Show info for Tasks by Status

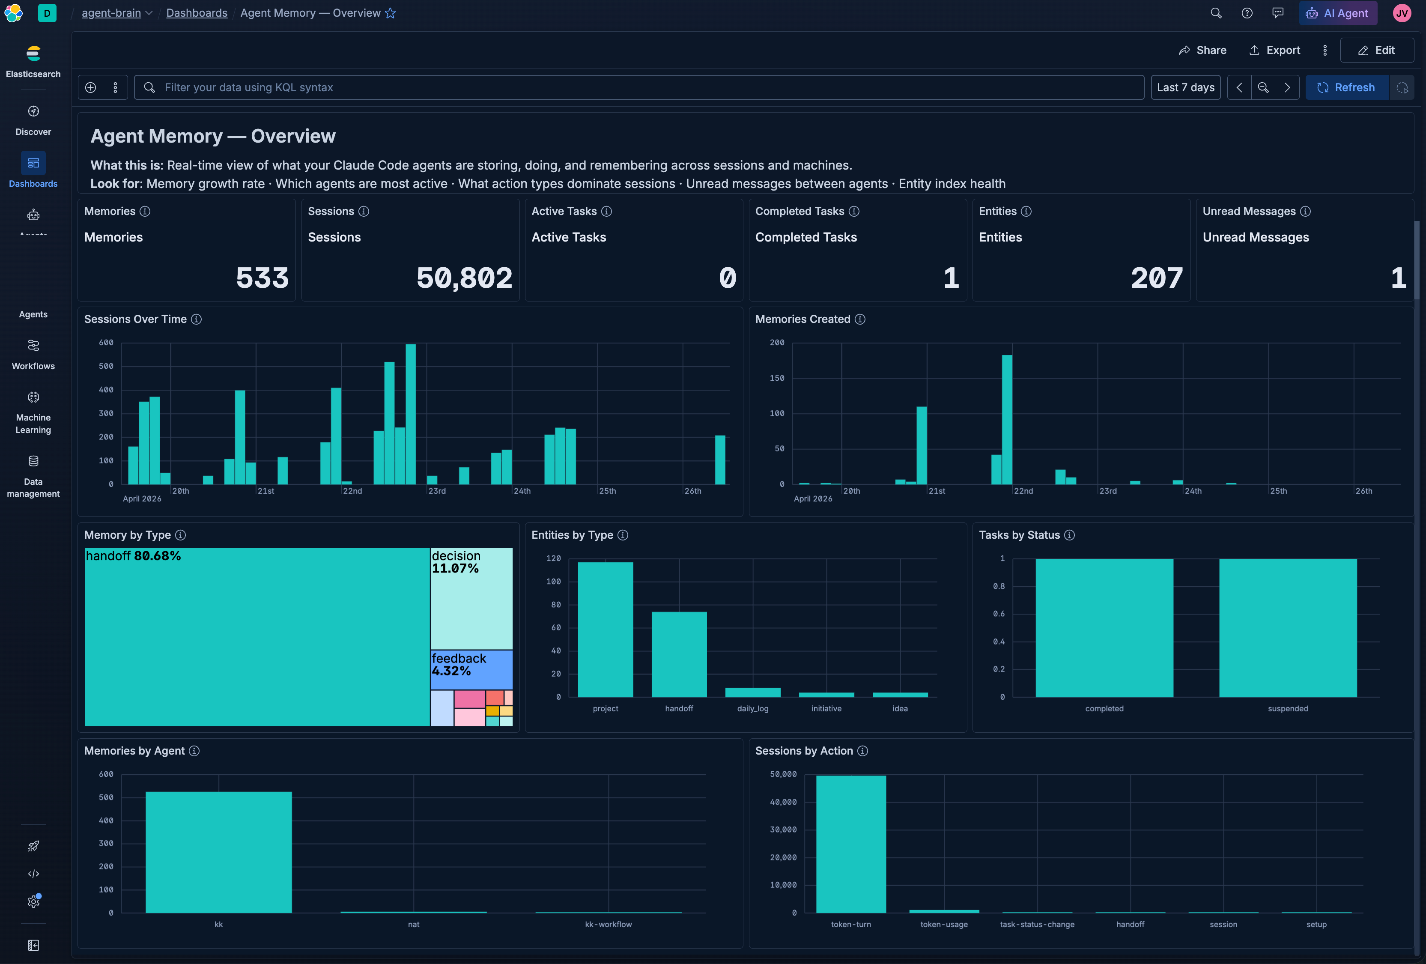(x=1070, y=535)
